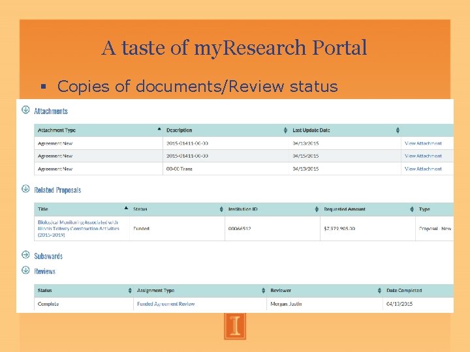Select the review 04/13/2015 date completed cell
This screenshot has width=470, height=352.
418,304
